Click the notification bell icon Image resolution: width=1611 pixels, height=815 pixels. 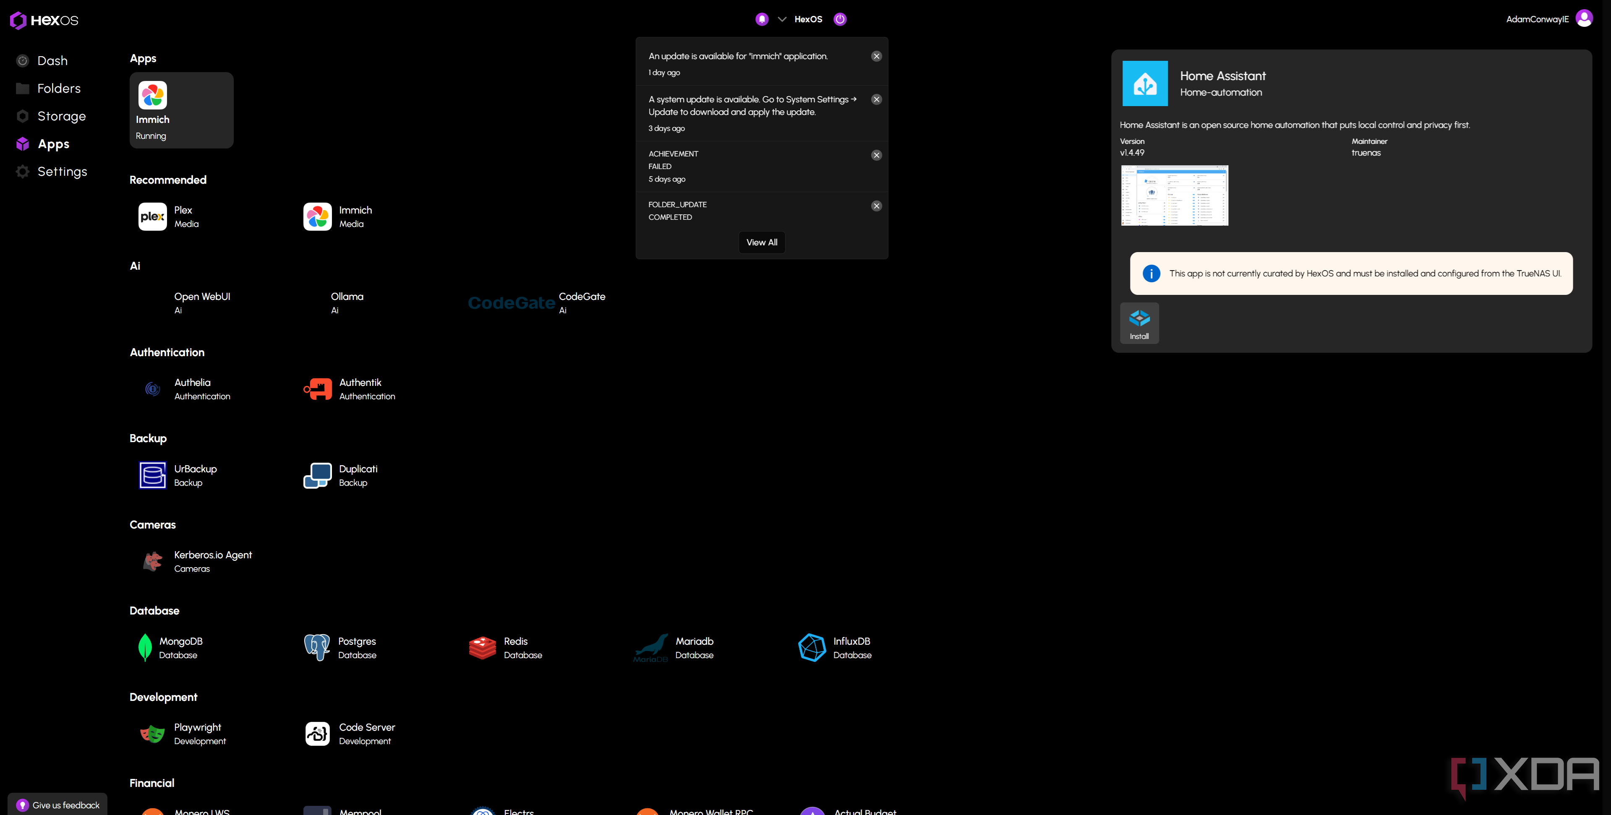point(762,19)
